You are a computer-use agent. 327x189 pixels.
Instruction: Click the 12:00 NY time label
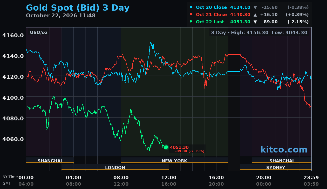tap(169, 178)
